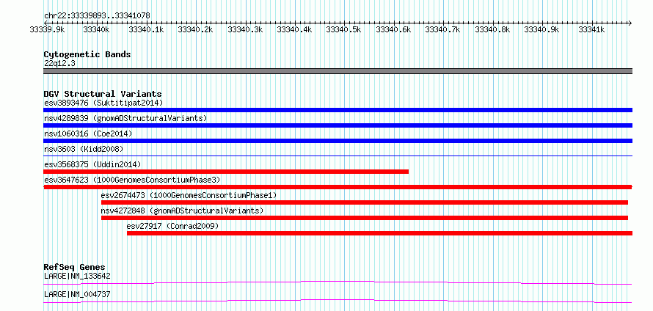This screenshot has width=653, height=311.
Task: Open the LARGE|NM_004737 gene label
Action: point(77,294)
